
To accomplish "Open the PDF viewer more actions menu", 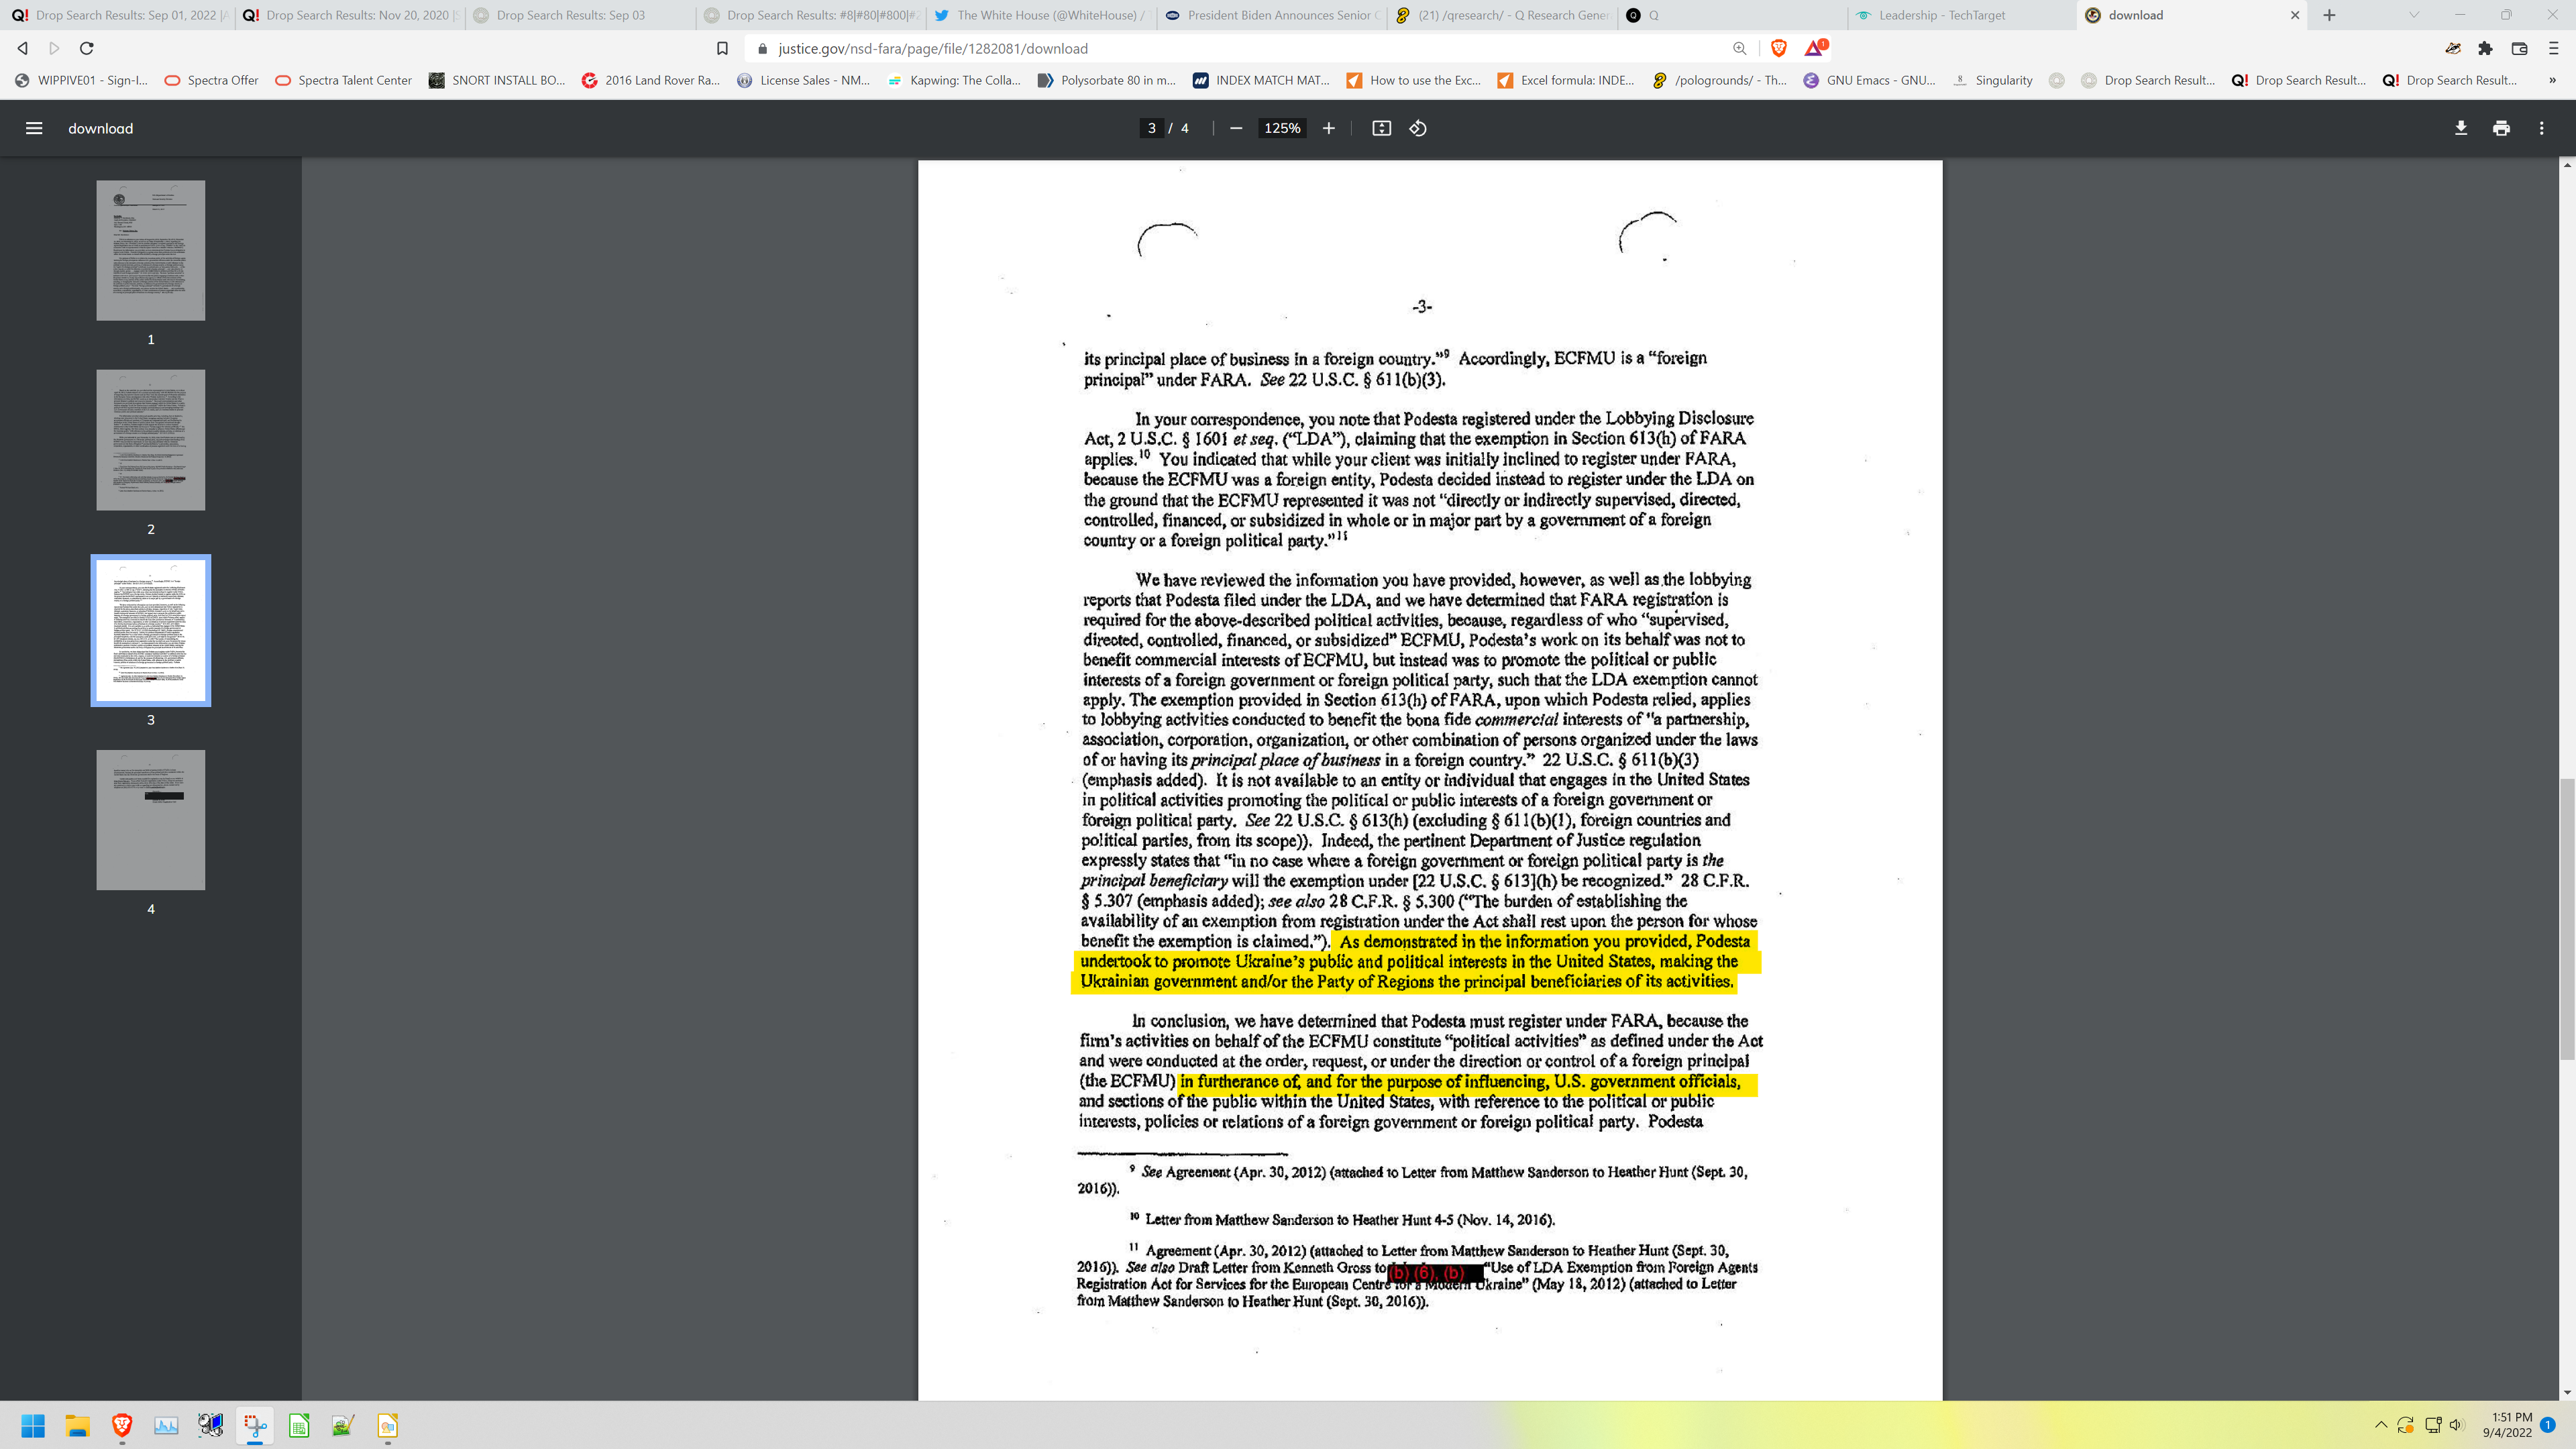I will click(2541, 128).
